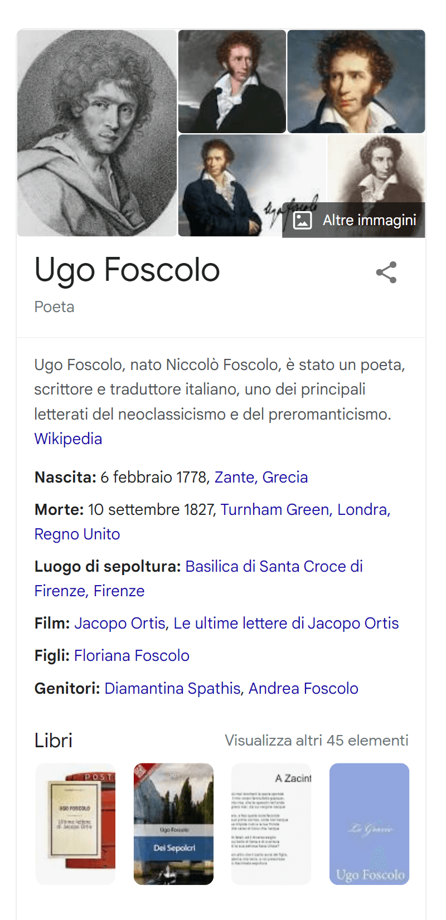Follow the Wikipedia link
446x920 pixels.
(x=68, y=439)
